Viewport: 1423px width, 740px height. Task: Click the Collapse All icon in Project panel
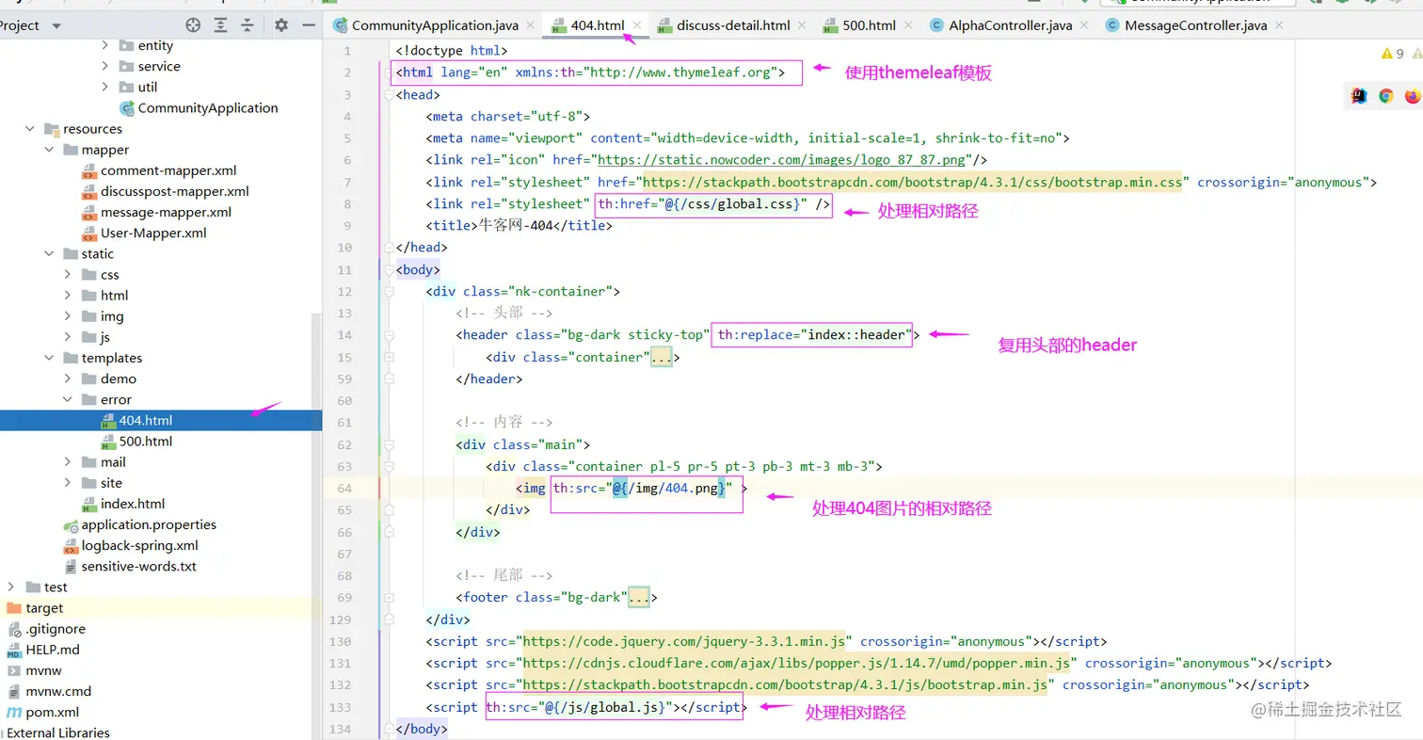tap(247, 25)
